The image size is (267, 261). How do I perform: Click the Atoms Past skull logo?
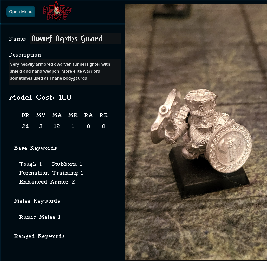[57, 11]
